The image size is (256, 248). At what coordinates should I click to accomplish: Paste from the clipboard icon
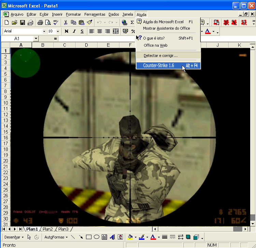click(82, 22)
